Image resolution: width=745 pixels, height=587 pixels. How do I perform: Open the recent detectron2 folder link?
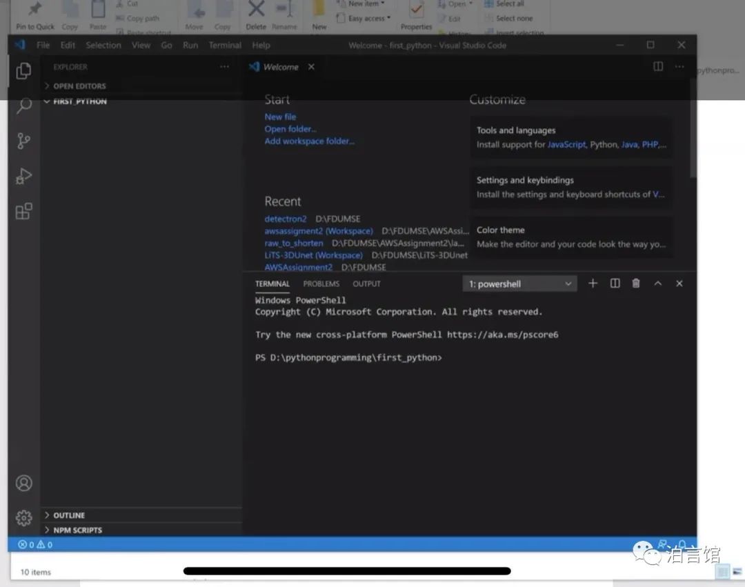click(x=286, y=219)
